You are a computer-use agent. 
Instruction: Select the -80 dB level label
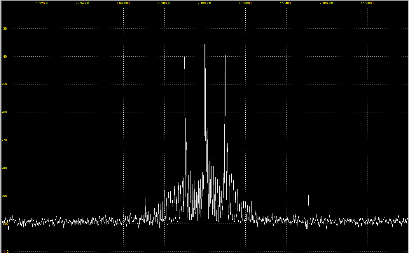(4, 168)
